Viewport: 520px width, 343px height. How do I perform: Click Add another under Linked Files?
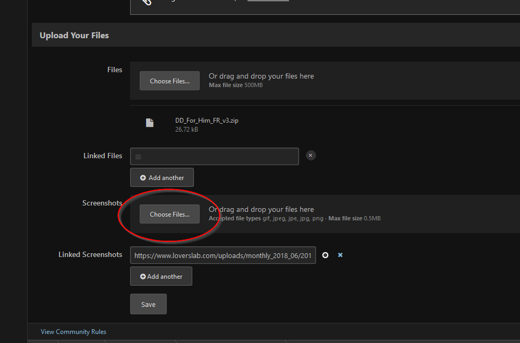click(162, 178)
